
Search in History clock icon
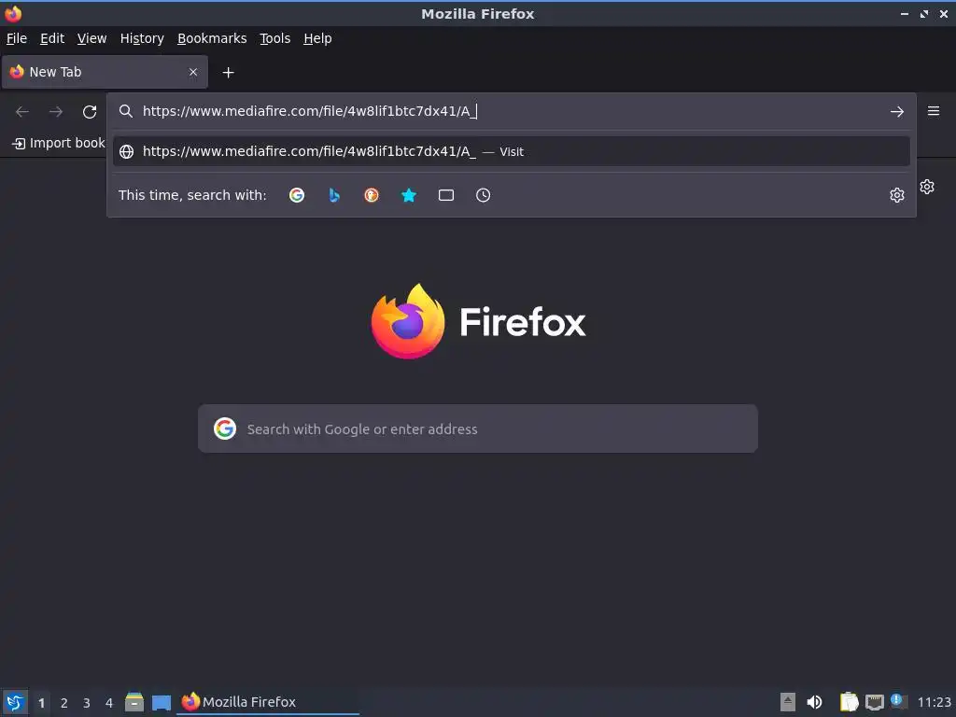[483, 195]
